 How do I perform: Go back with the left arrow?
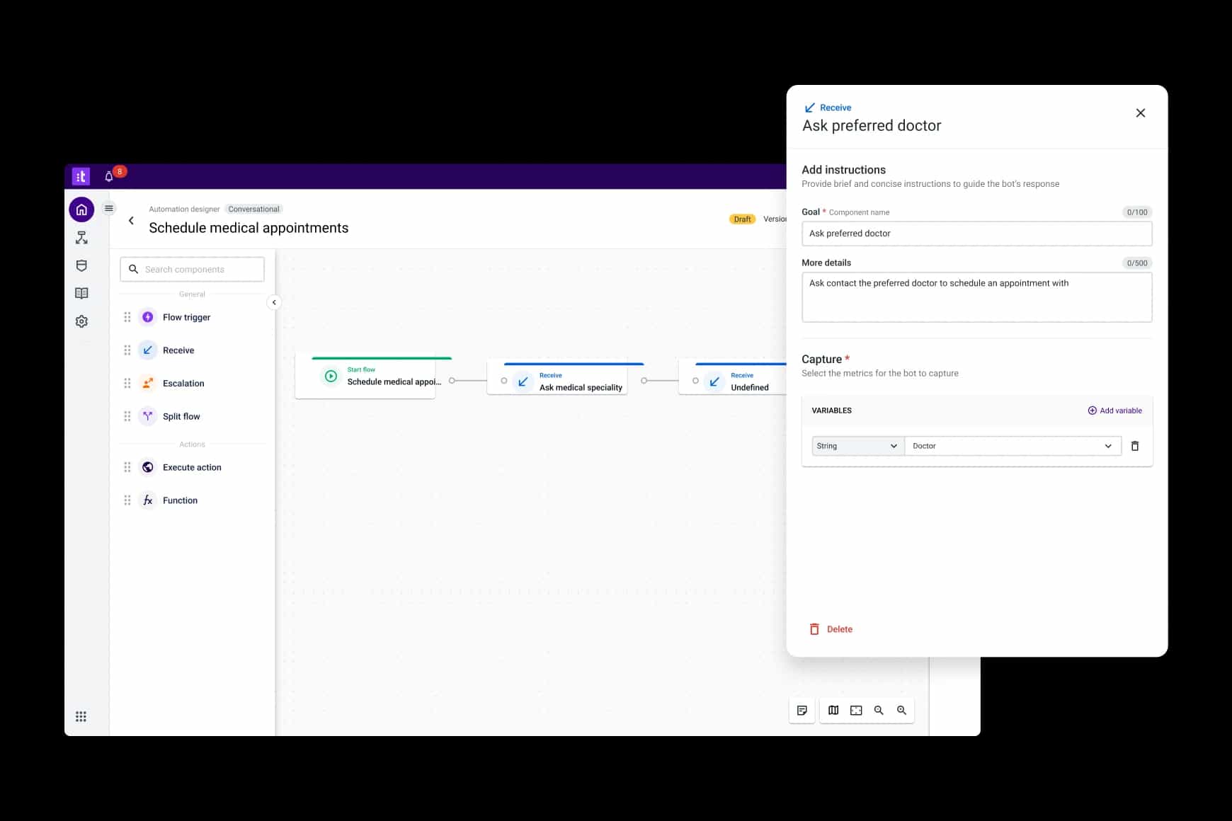pyautogui.click(x=131, y=221)
